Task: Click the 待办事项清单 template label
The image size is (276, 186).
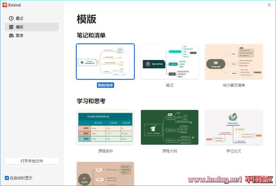Action: [x=234, y=85]
